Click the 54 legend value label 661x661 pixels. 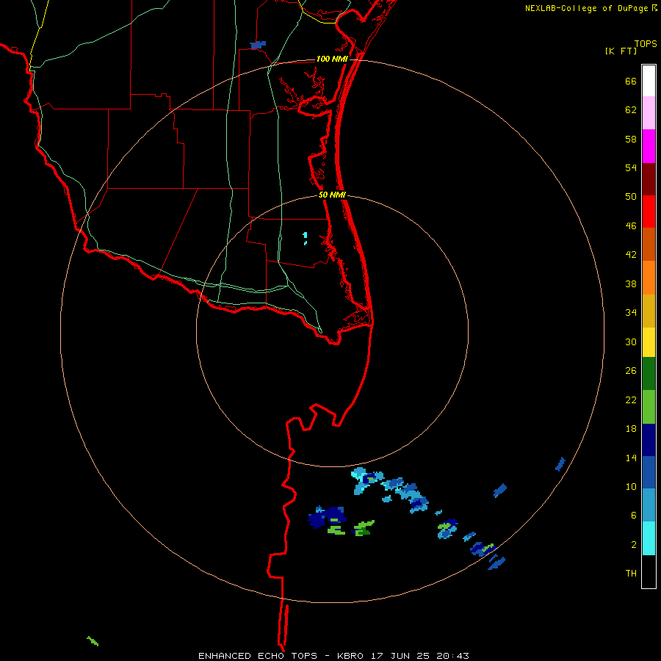pyautogui.click(x=631, y=167)
